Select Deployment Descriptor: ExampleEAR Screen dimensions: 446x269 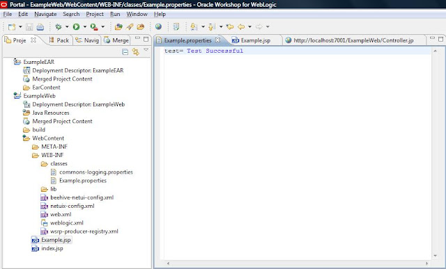[78, 70]
